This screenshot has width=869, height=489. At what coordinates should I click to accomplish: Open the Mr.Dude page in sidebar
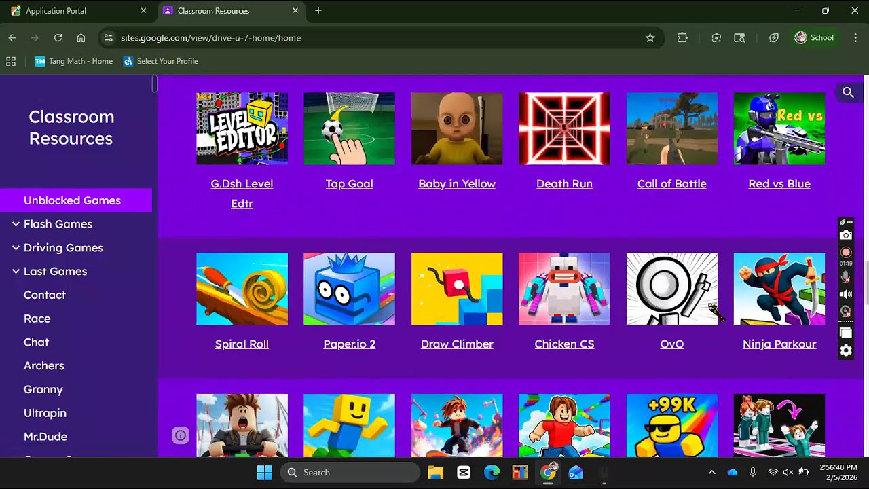coord(45,437)
